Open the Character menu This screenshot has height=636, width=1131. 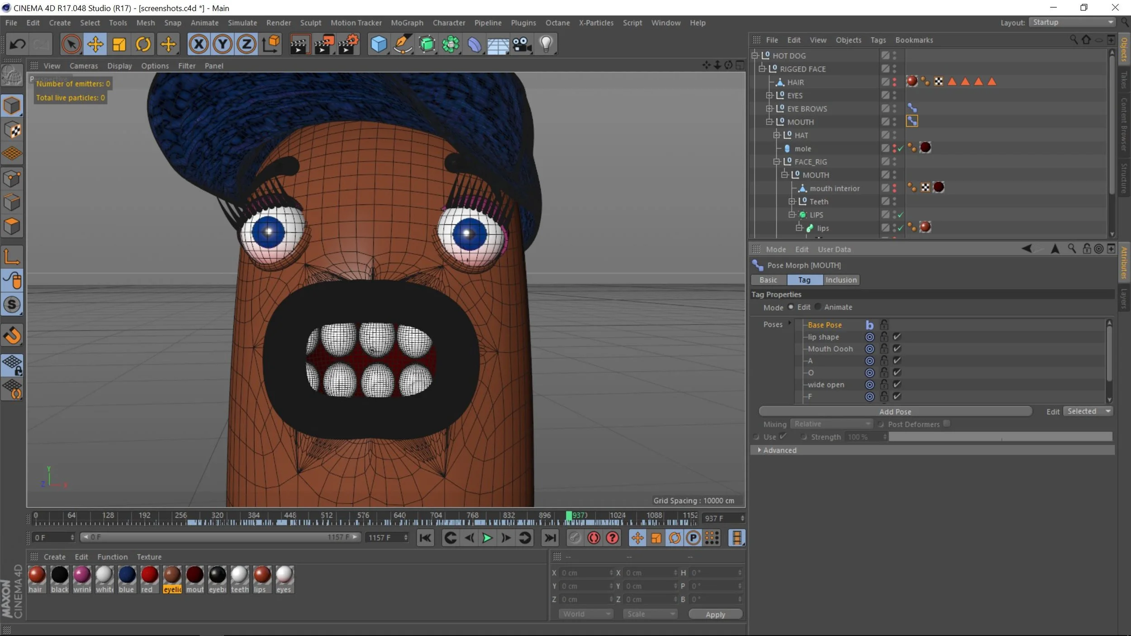tap(448, 23)
